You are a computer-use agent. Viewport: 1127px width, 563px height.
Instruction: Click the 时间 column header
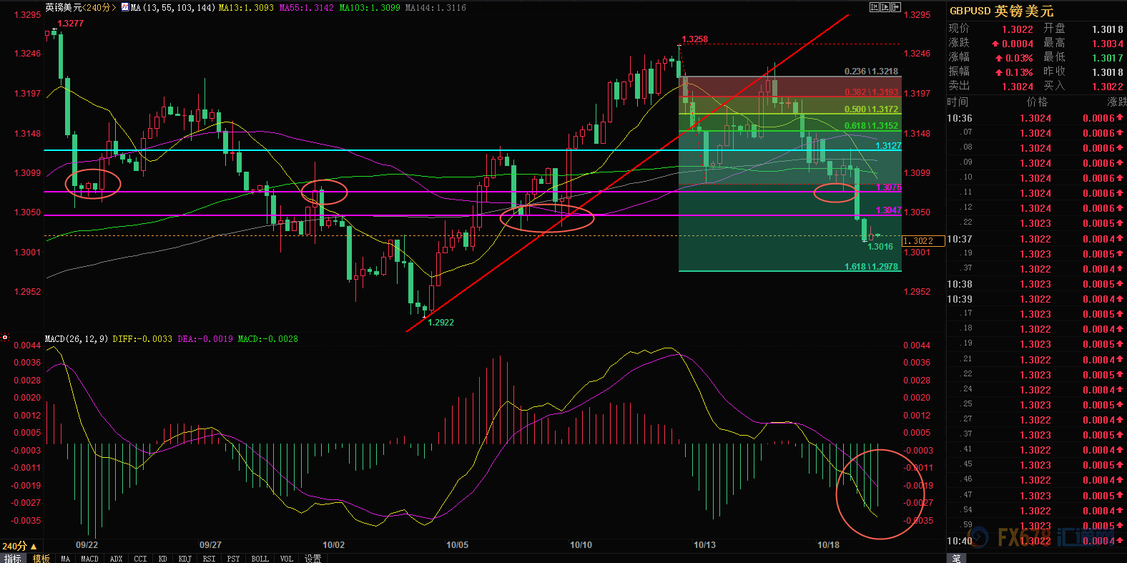[x=958, y=102]
